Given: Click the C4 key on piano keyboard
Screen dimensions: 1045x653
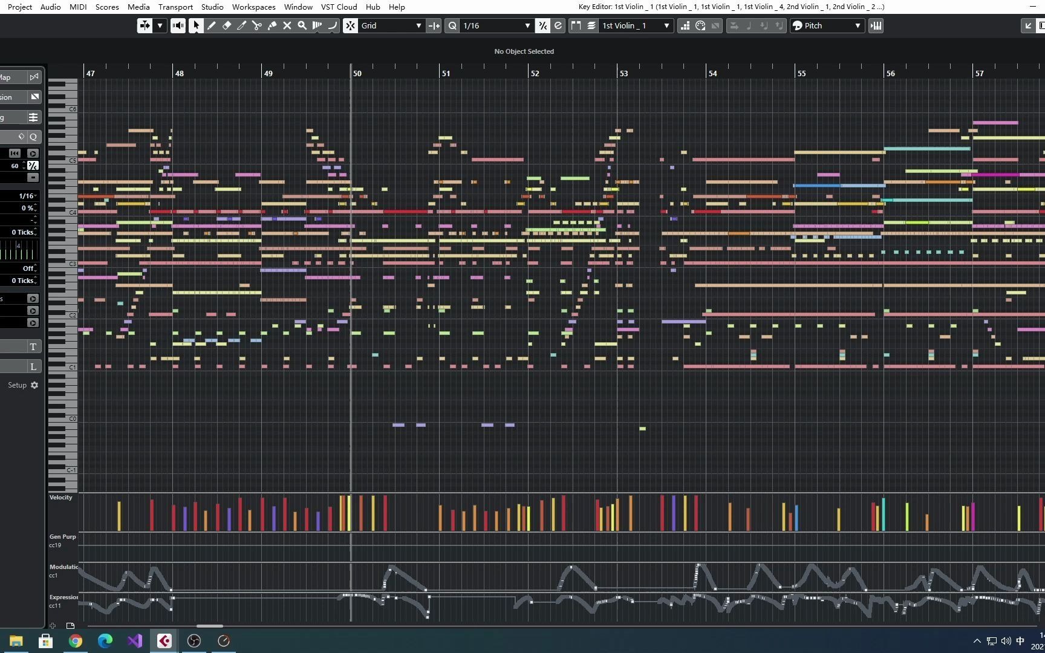Looking at the screenshot, I should (x=63, y=212).
